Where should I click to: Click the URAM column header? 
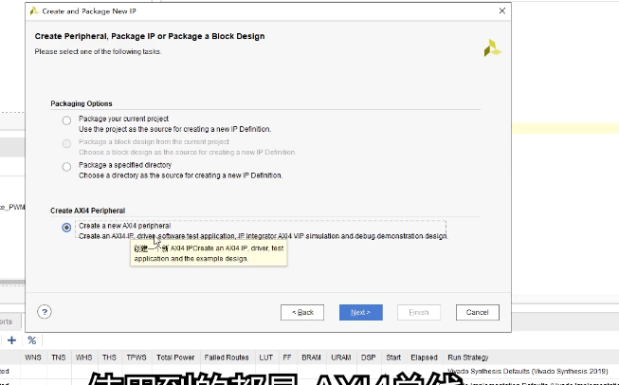[x=341, y=357]
